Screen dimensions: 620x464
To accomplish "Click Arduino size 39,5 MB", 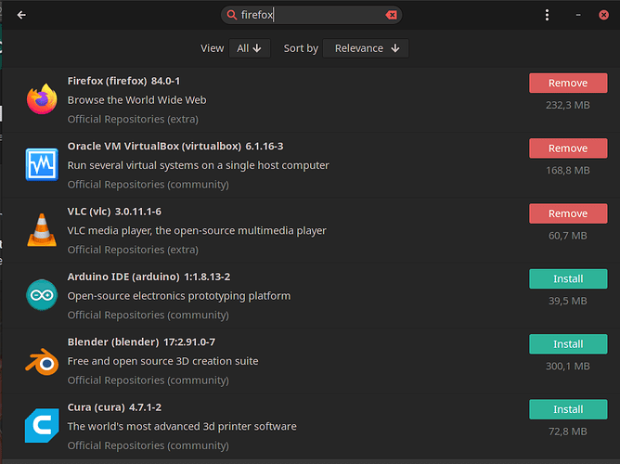I will [x=568, y=301].
